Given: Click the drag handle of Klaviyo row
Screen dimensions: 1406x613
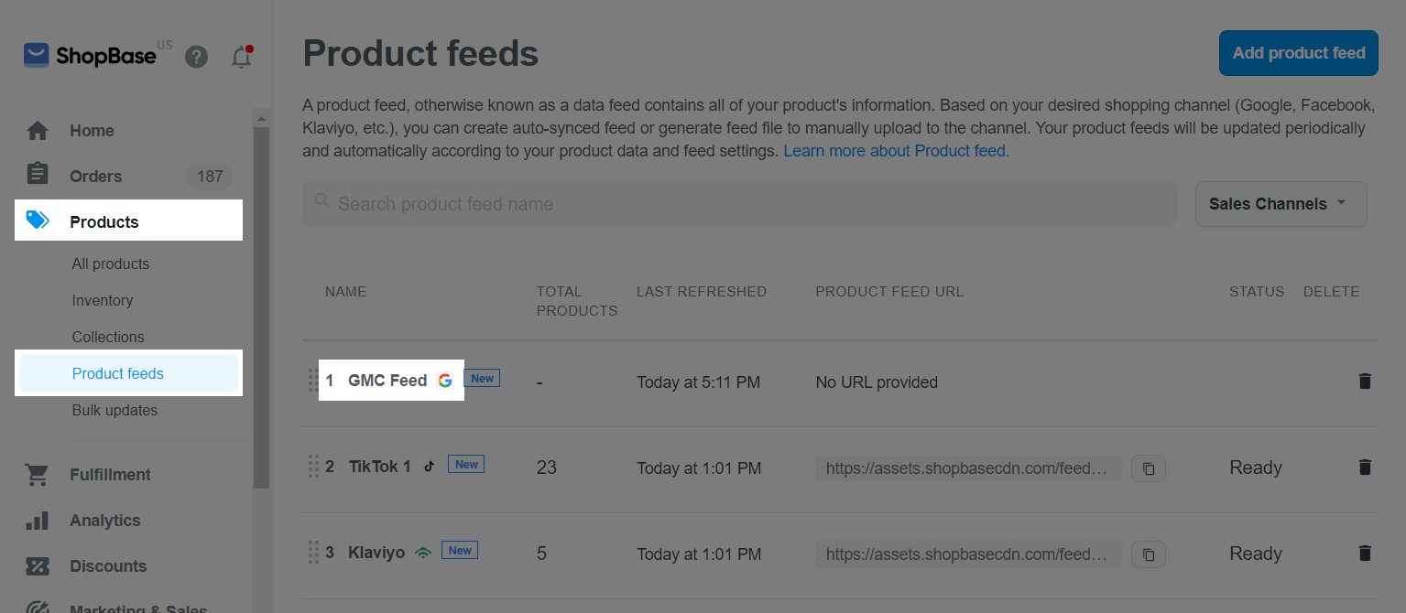Looking at the screenshot, I should 313,553.
